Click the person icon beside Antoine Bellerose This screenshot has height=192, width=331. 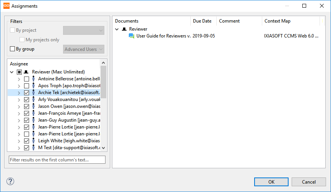pos(33,79)
